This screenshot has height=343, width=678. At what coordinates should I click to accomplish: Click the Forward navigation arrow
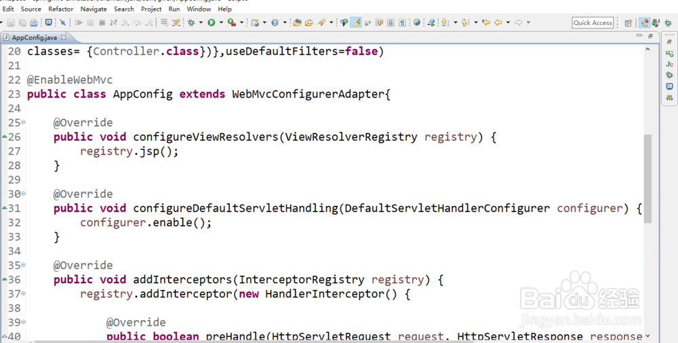518,22
